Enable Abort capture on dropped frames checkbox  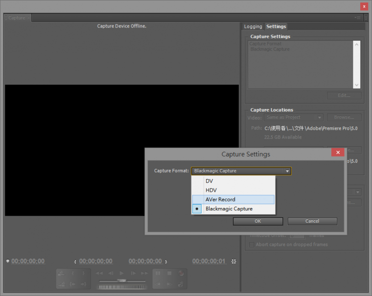click(x=252, y=245)
